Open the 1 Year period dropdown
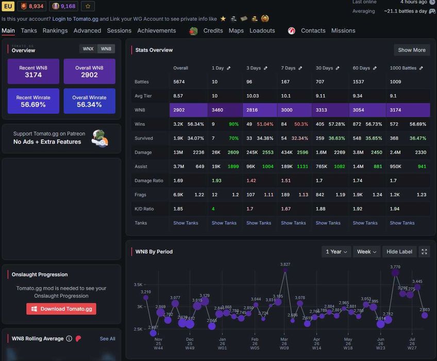Screen dimensions: 437x361 pyautogui.click(x=337, y=252)
